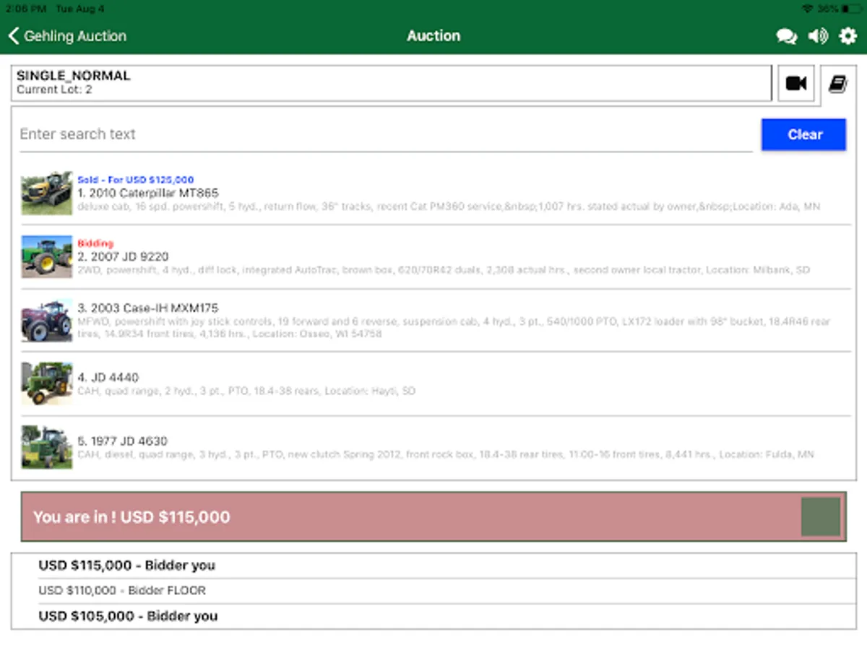Click the JD 4630 description text
Screen dimensions: 867x650
click(446, 455)
